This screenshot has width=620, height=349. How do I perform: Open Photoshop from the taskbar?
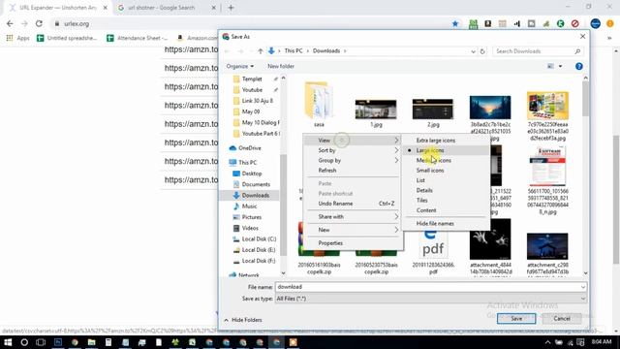coord(58,342)
